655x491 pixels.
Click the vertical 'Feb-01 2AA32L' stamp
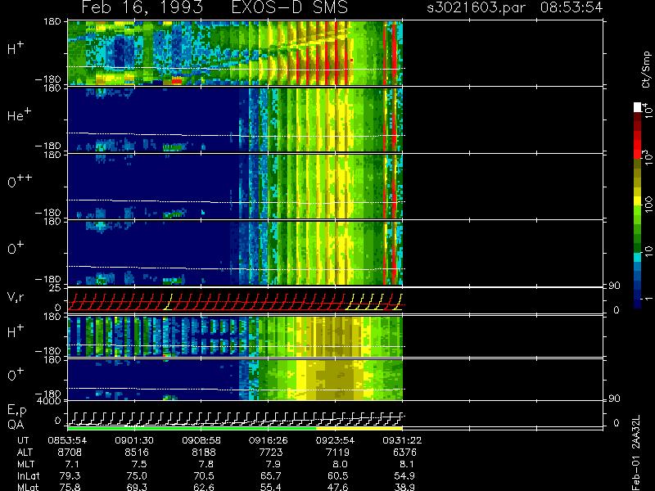636,453
